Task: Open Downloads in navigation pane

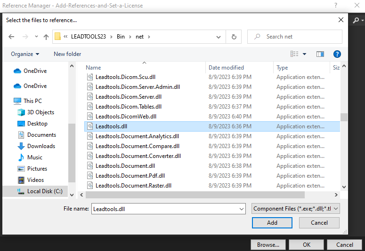Action: click(36, 146)
